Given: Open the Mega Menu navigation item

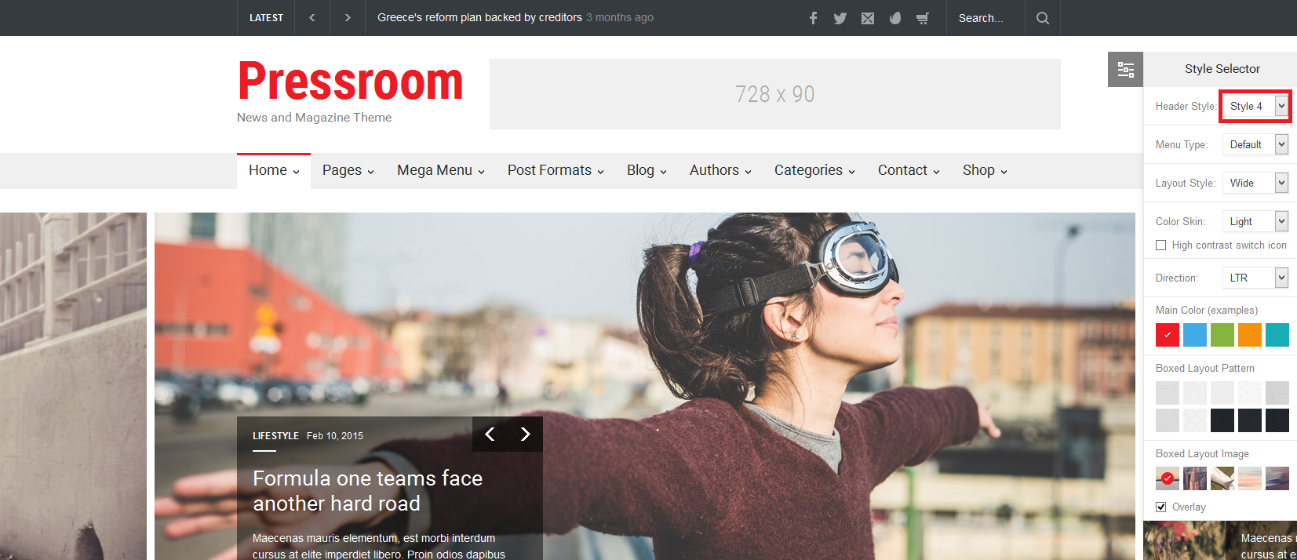Looking at the screenshot, I should (440, 170).
